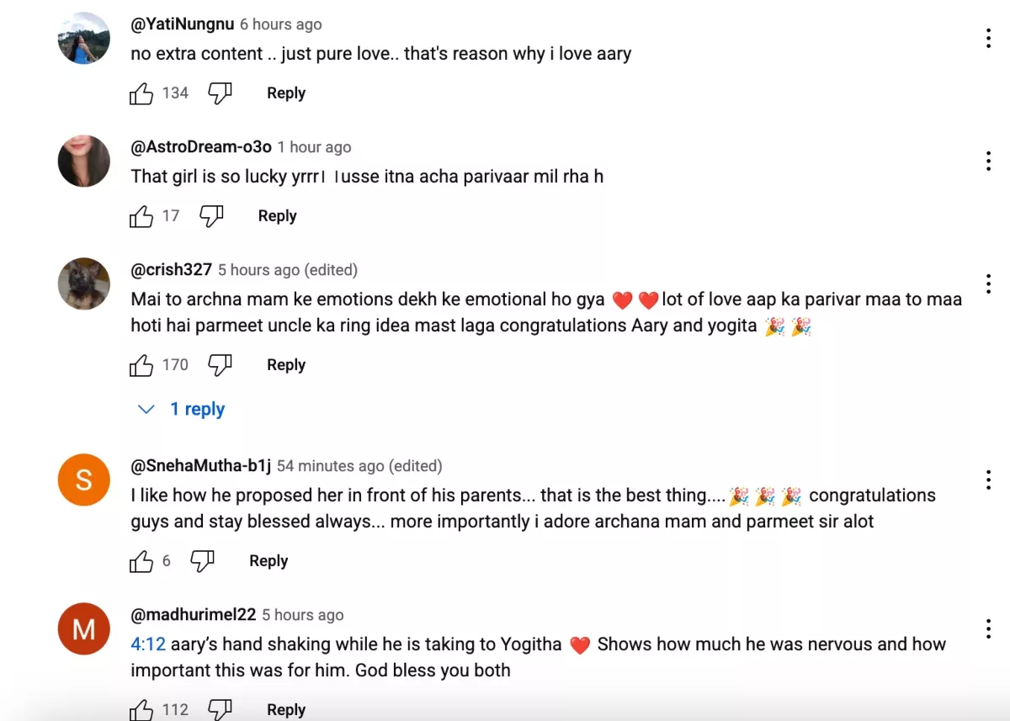This screenshot has width=1010, height=721.
Task: Like the @SnehaMutha-b1j comment
Action: point(141,561)
